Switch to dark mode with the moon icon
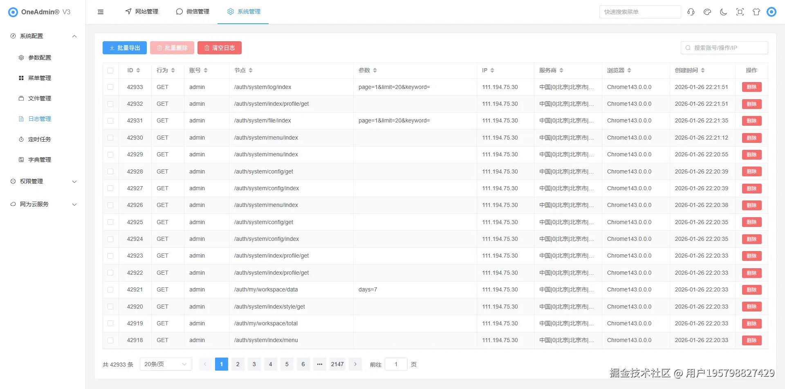 724,12
